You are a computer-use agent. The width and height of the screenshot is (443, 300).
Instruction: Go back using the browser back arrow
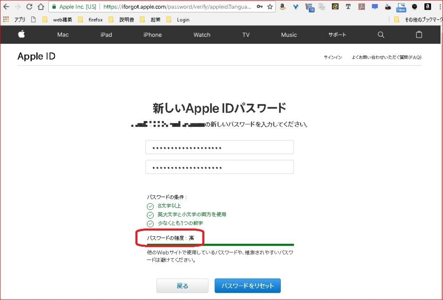click(x=6, y=6)
